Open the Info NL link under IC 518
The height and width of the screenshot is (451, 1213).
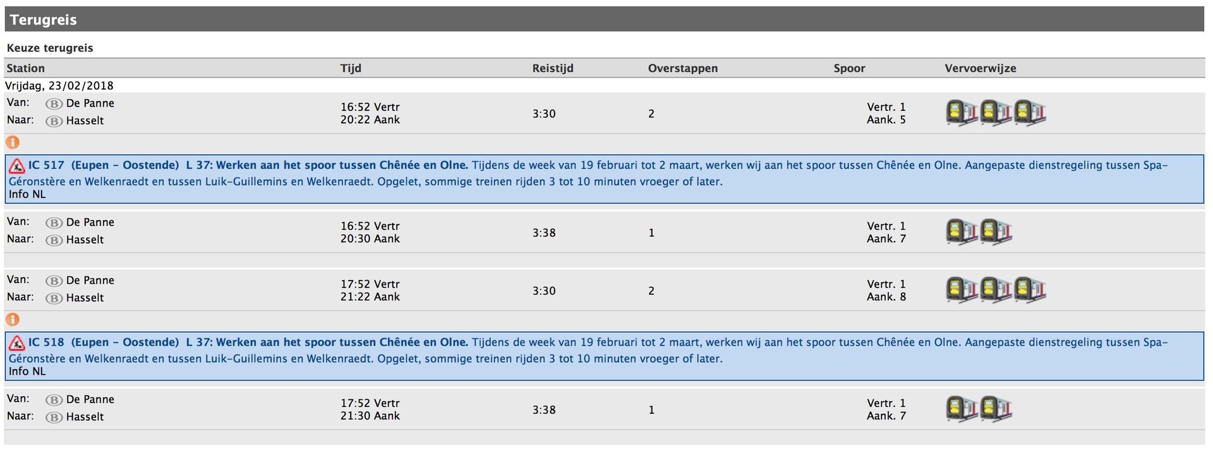click(27, 372)
